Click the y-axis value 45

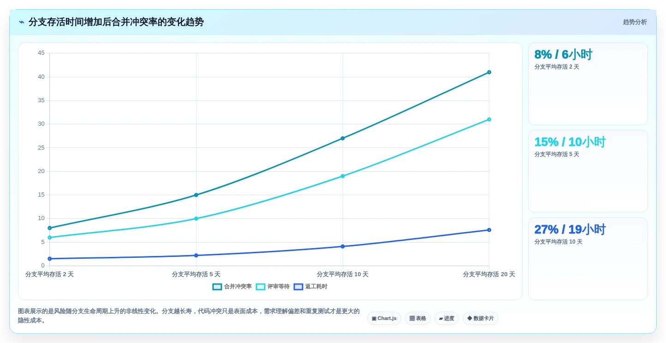coord(42,53)
